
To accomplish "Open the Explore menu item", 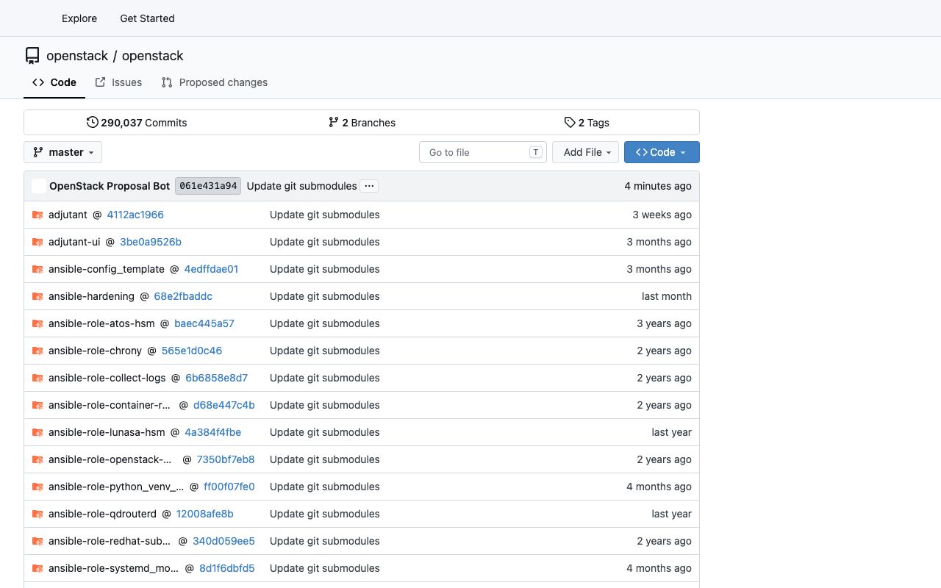I will tap(79, 18).
